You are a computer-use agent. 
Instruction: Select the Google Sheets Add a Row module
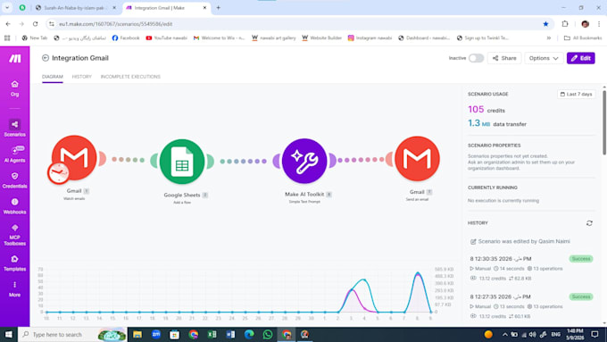182,162
